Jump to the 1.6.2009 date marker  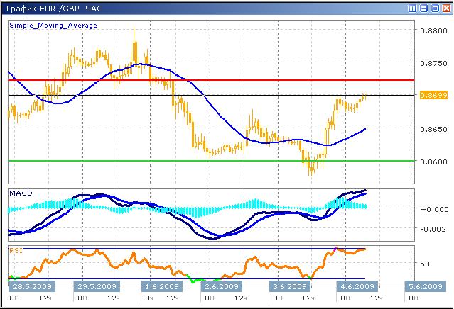pyautogui.click(x=163, y=286)
